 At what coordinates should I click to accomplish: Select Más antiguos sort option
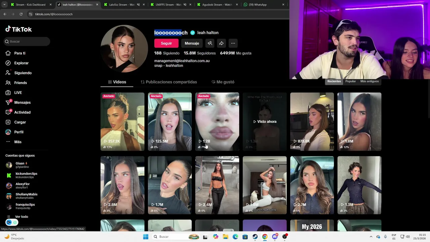pos(370,81)
